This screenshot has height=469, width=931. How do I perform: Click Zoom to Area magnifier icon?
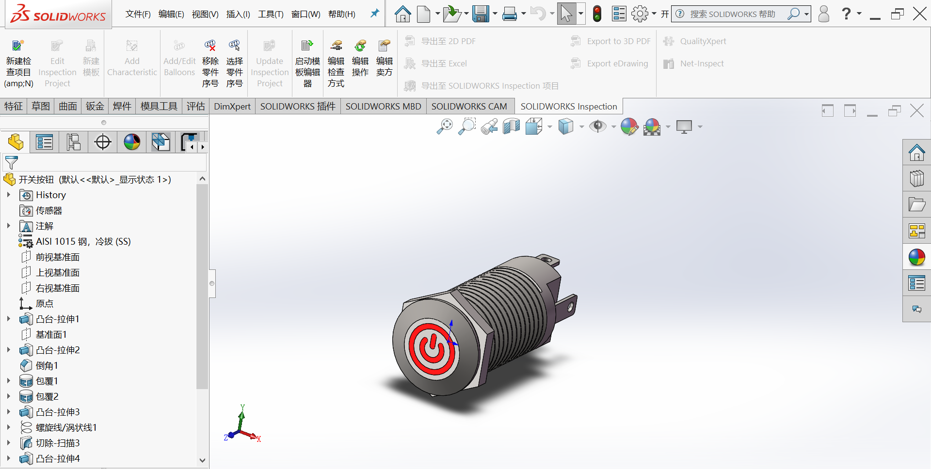(467, 126)
